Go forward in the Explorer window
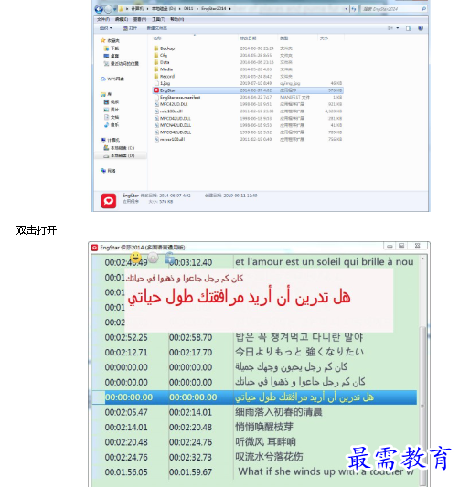 pyautogui.click(x=108, y=9)
